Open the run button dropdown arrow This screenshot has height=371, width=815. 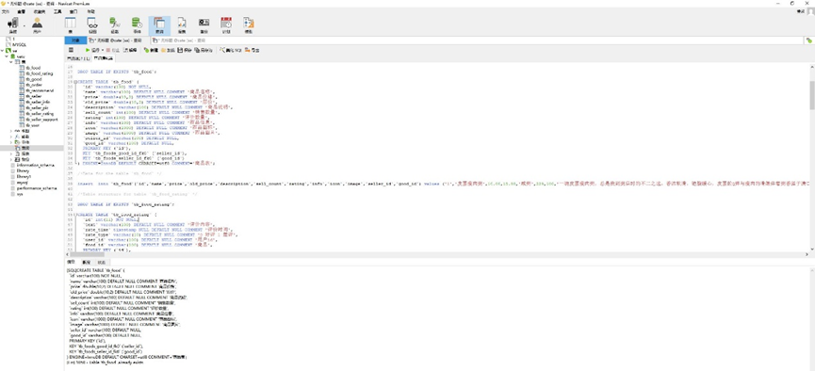tap(102, 50)
